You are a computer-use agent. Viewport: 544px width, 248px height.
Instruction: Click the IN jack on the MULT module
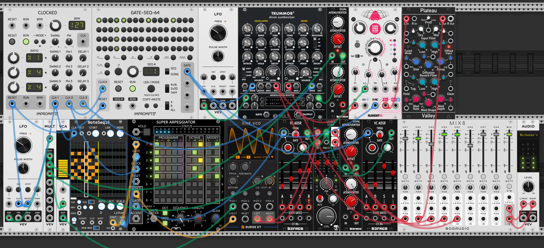coord(50,138)
